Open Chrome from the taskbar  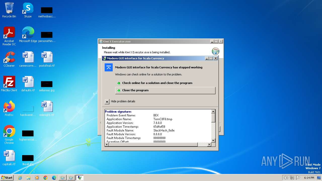(x=46, y=178)
